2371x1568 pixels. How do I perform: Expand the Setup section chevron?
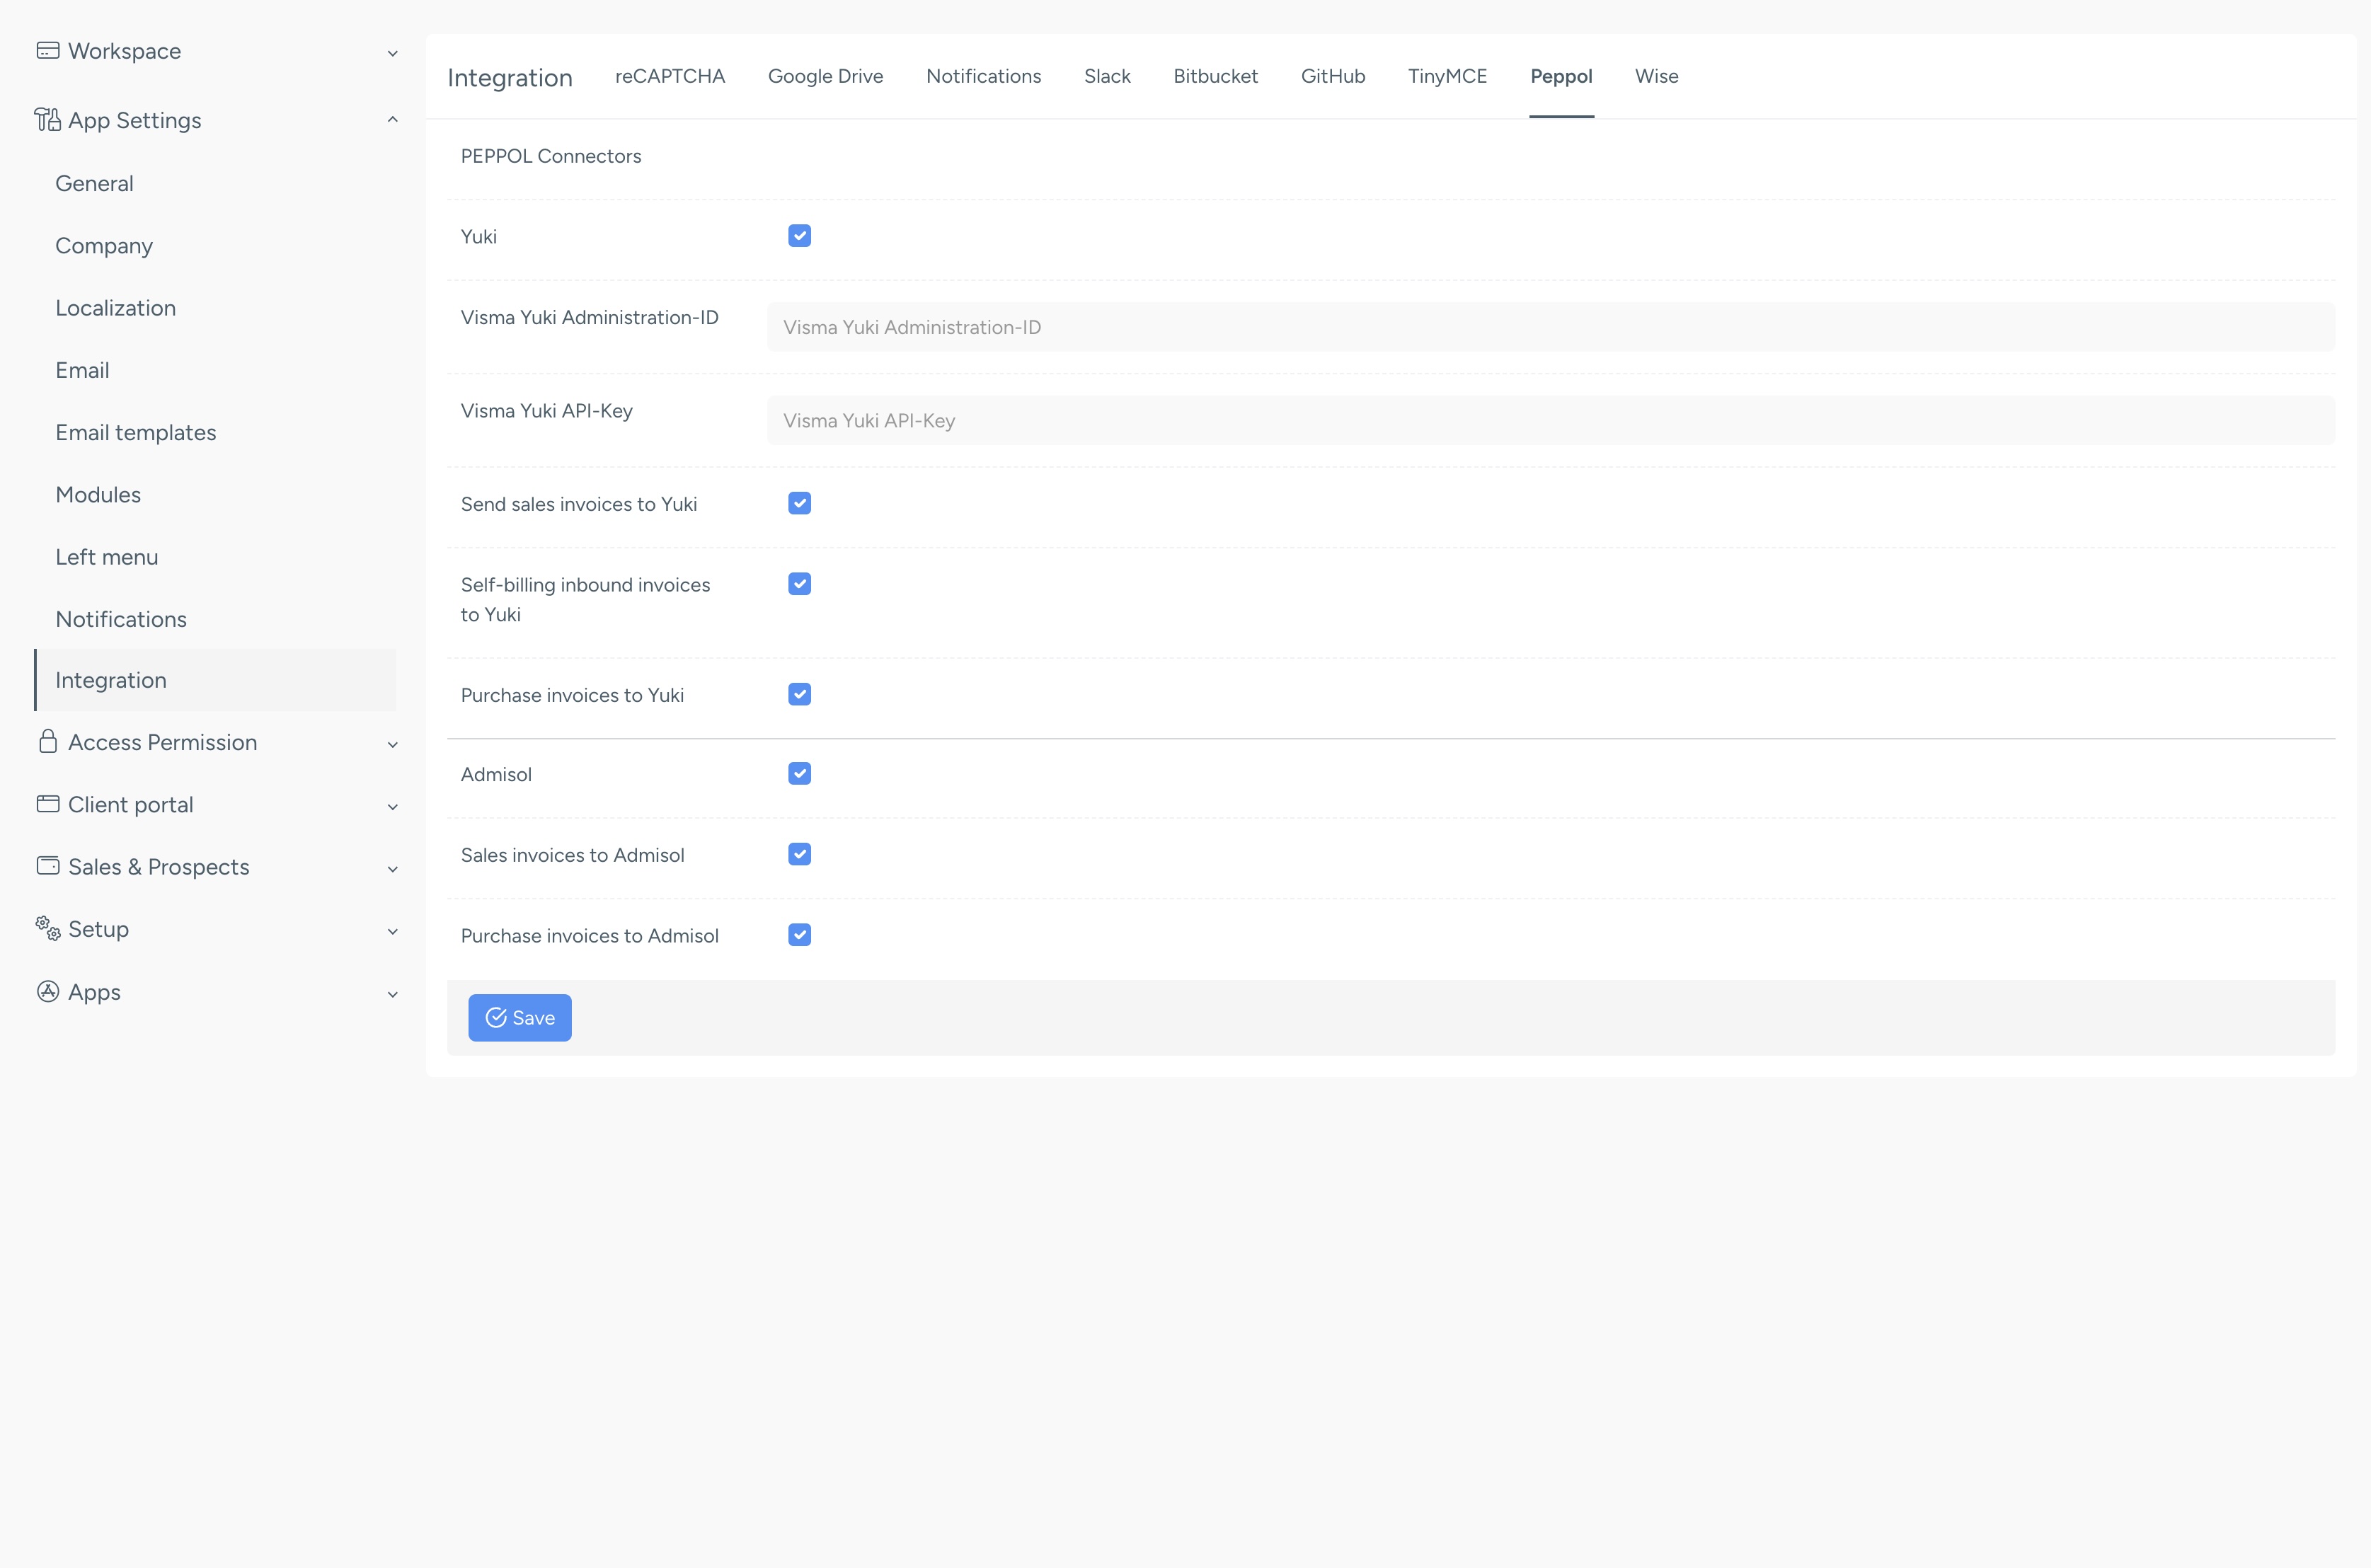pos(393,931)
